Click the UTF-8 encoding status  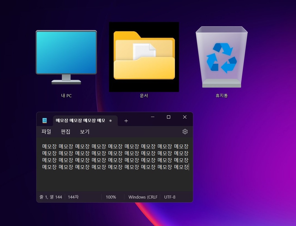(x=170, y=197)
